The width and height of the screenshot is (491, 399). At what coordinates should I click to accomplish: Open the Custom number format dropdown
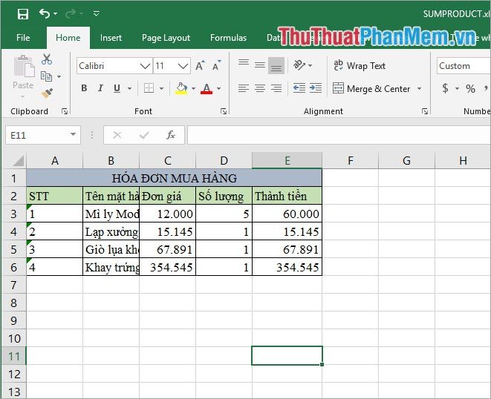click(x=464, y=66)
